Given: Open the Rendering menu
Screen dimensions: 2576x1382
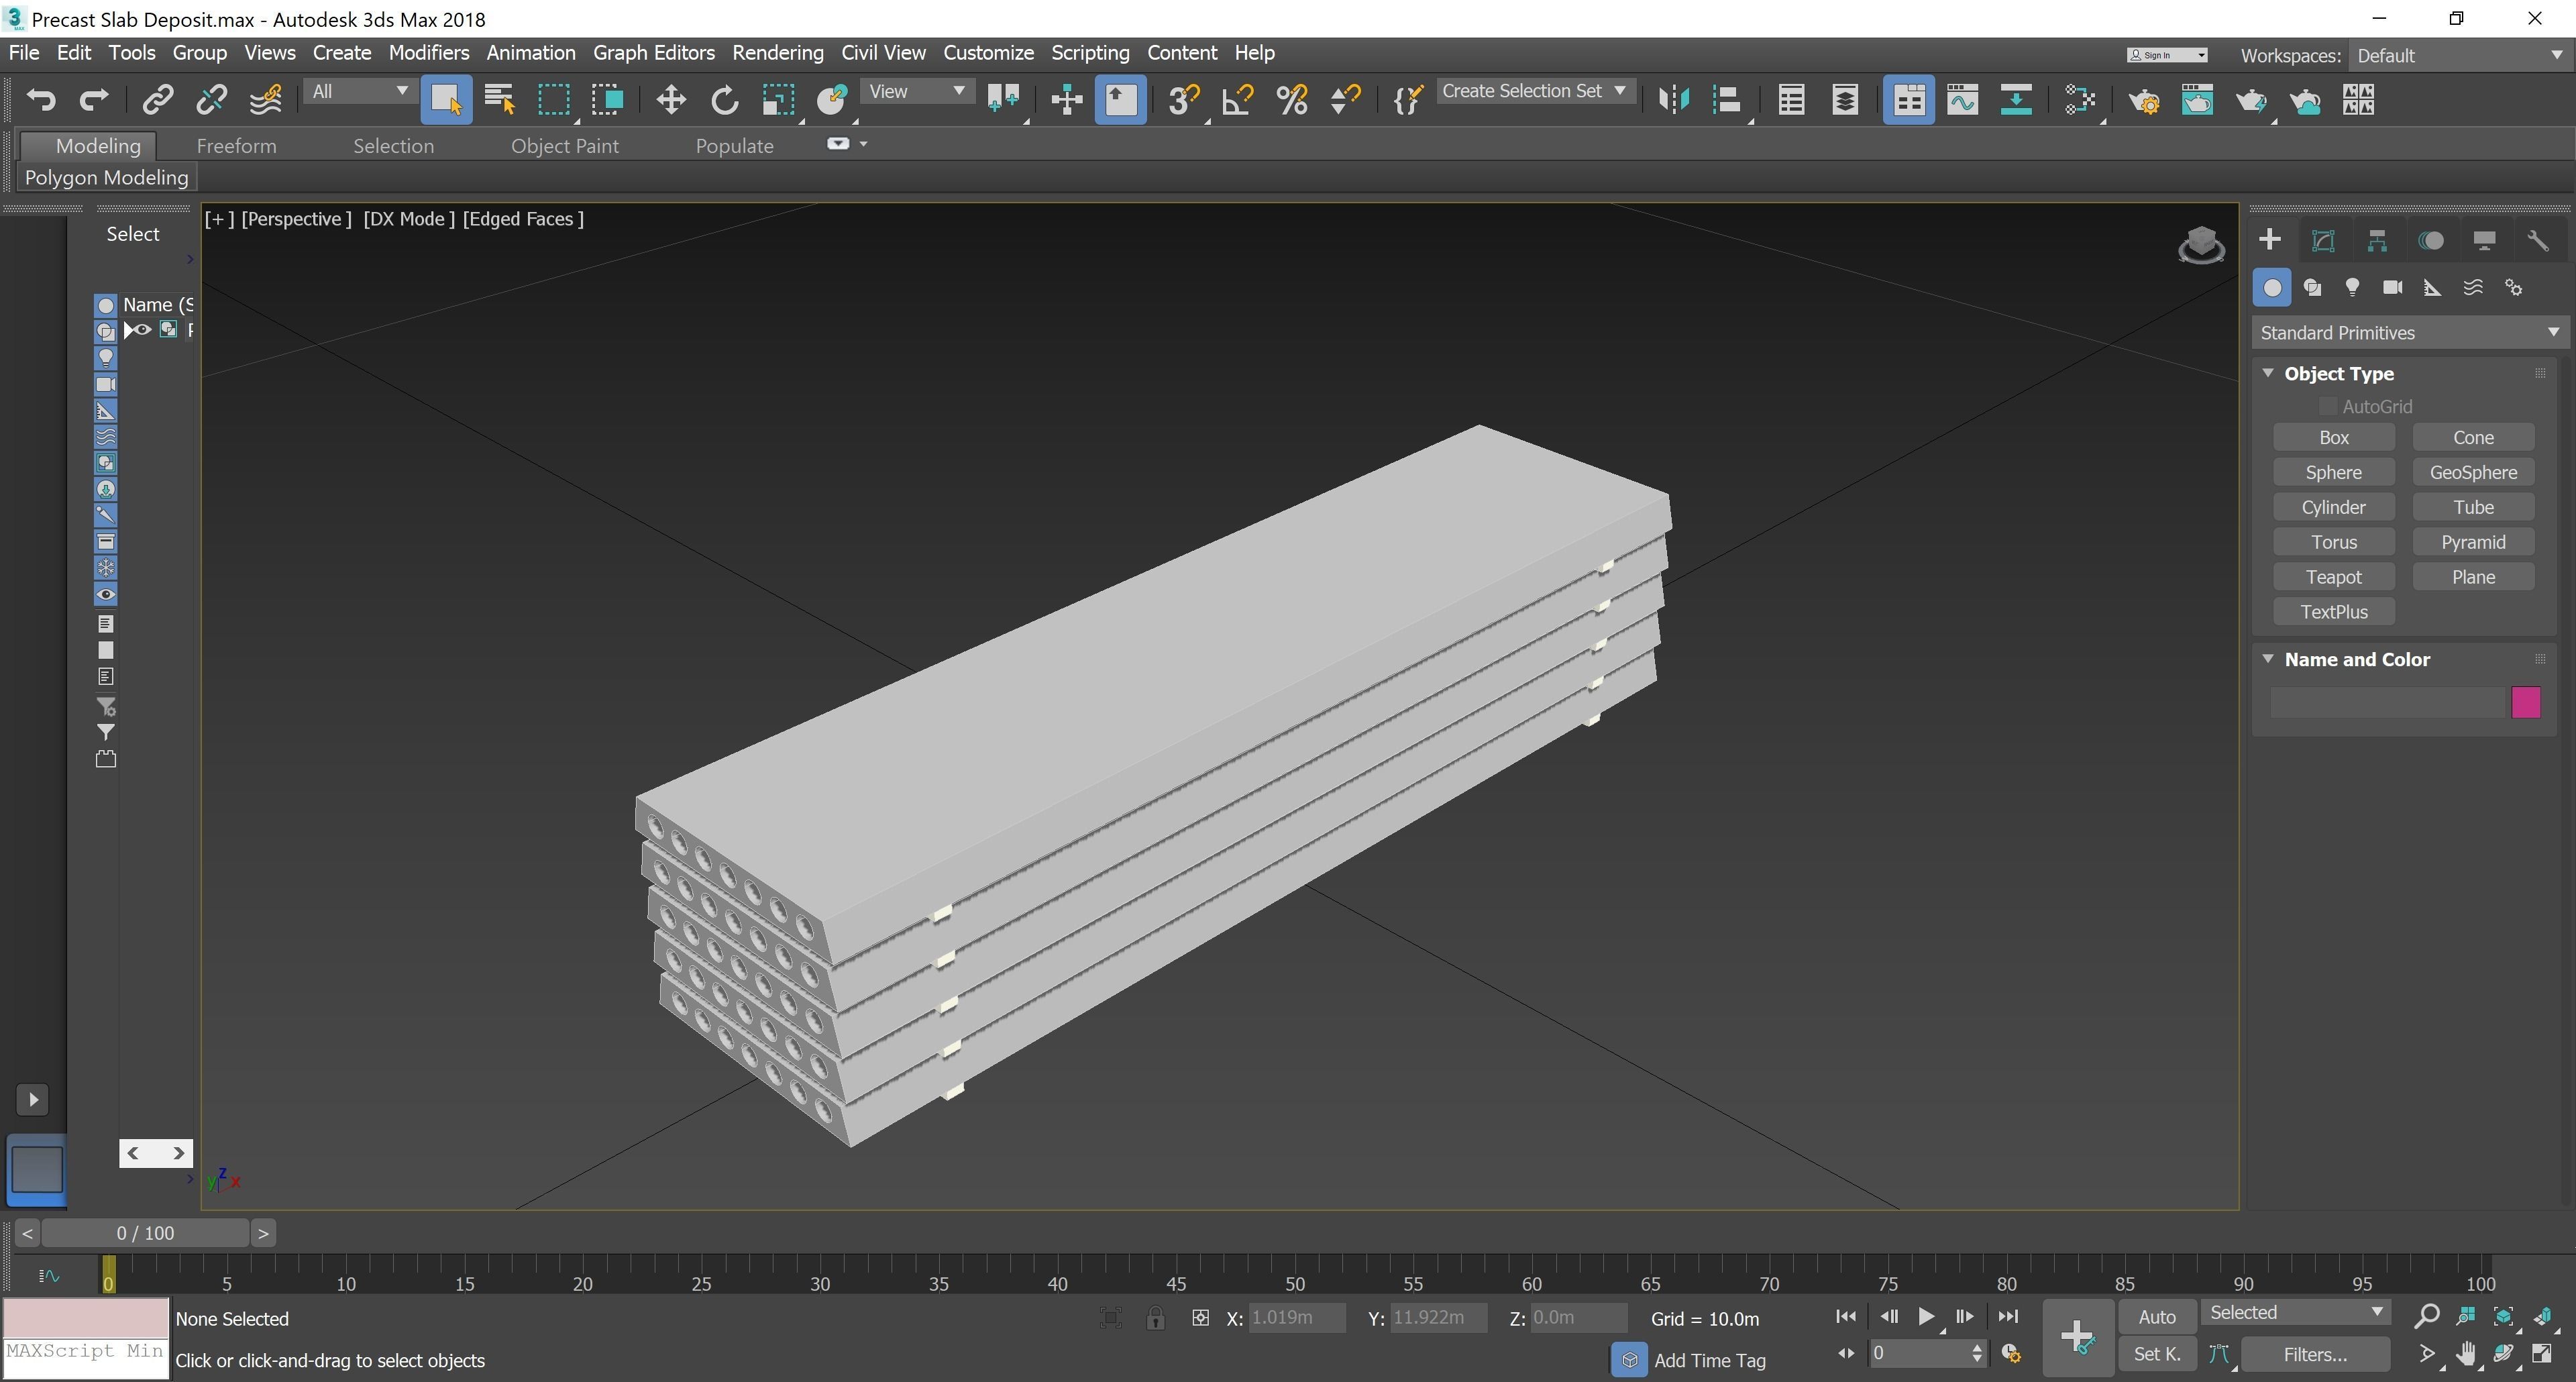Looking at the screenshot, I should click(x=778, y=52).
